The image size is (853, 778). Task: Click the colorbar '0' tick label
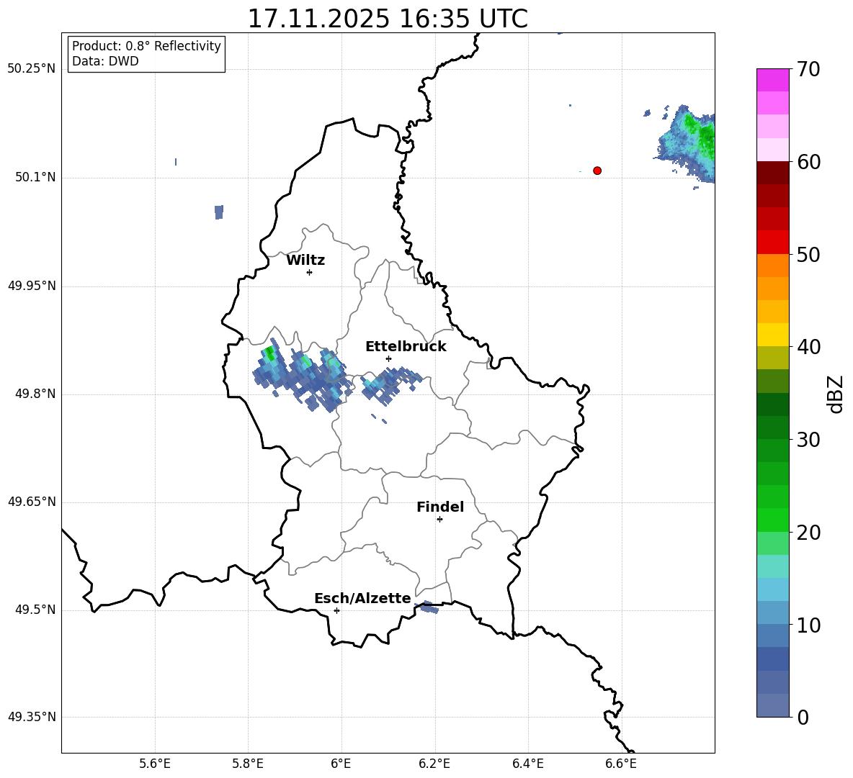(x=803, y=717)
